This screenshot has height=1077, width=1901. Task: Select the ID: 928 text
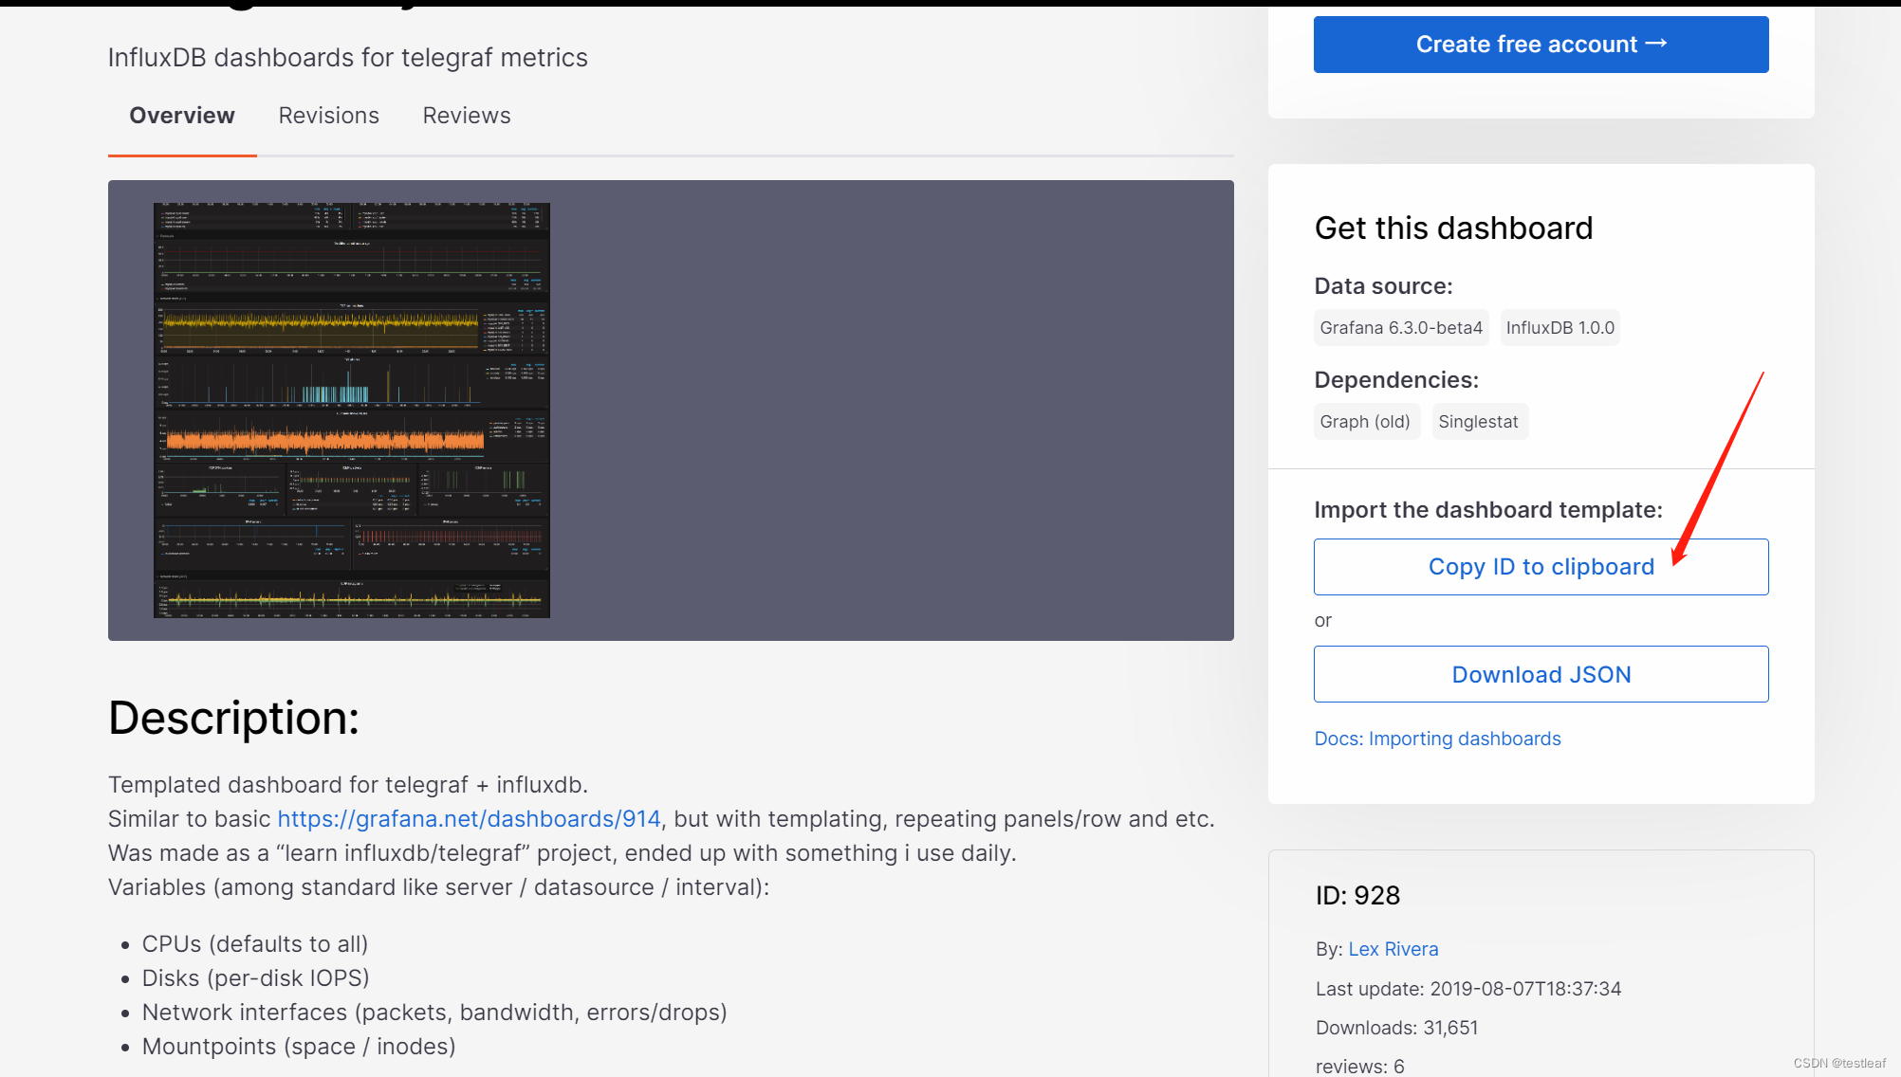(1357, 896)
